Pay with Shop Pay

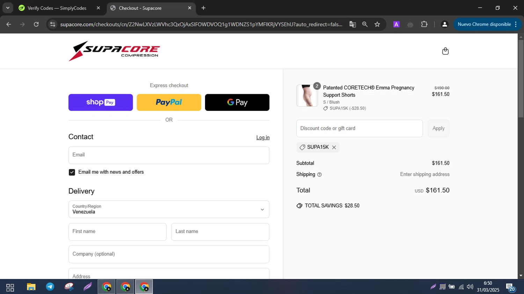click(x=101, y=102)
